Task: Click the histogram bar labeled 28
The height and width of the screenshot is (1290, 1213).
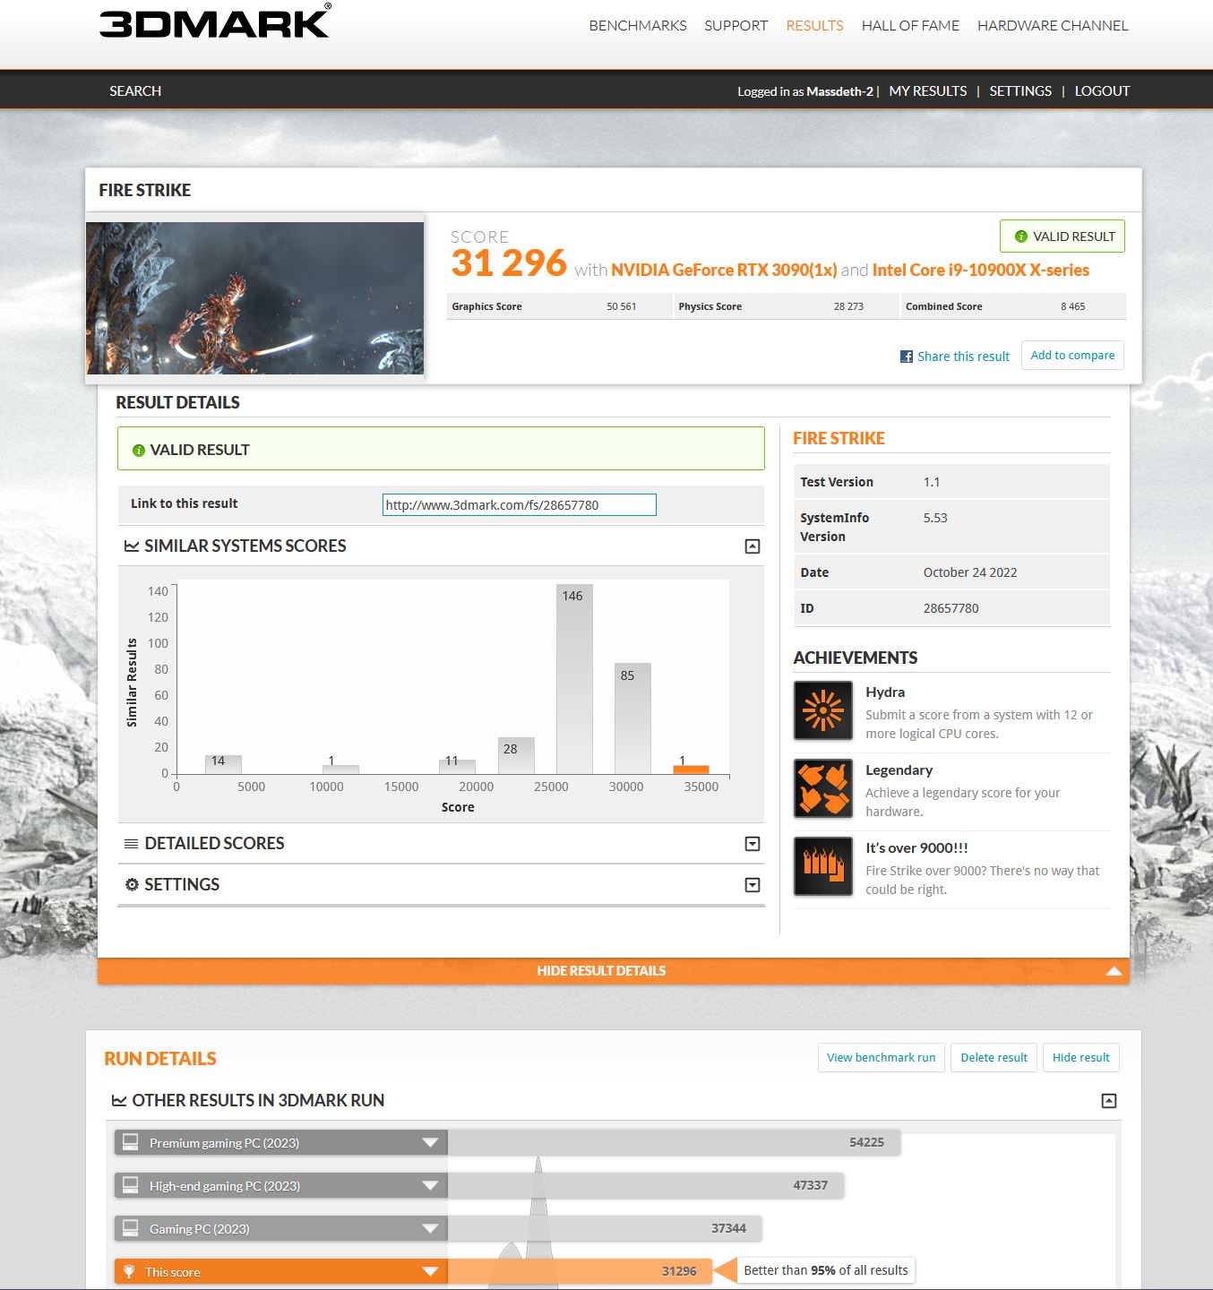Action: [x=516, y=755]
